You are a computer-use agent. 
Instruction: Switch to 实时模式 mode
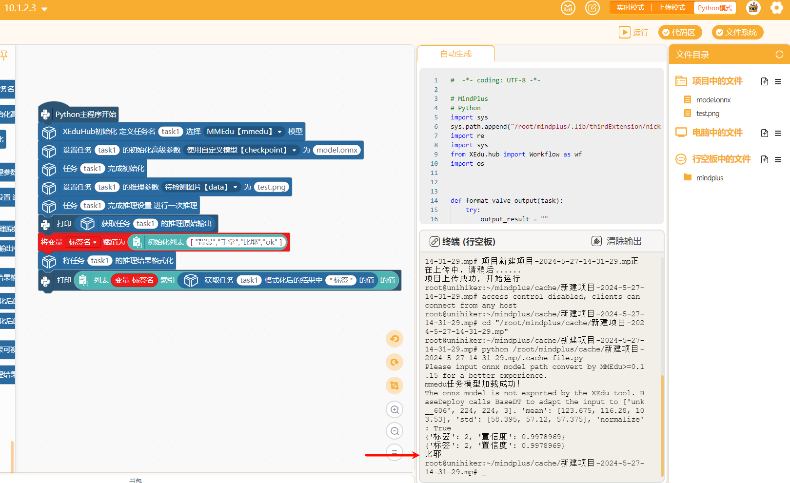point(630,8)
